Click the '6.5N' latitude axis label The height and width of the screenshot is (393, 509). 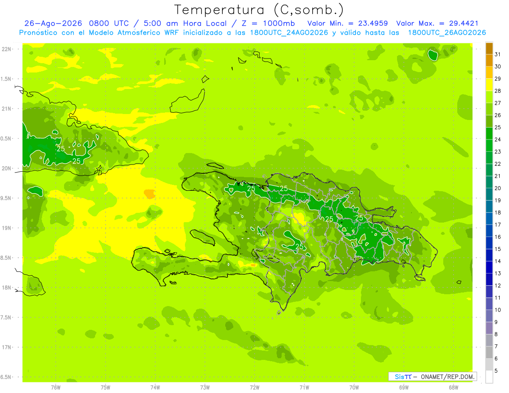(6, 377)
